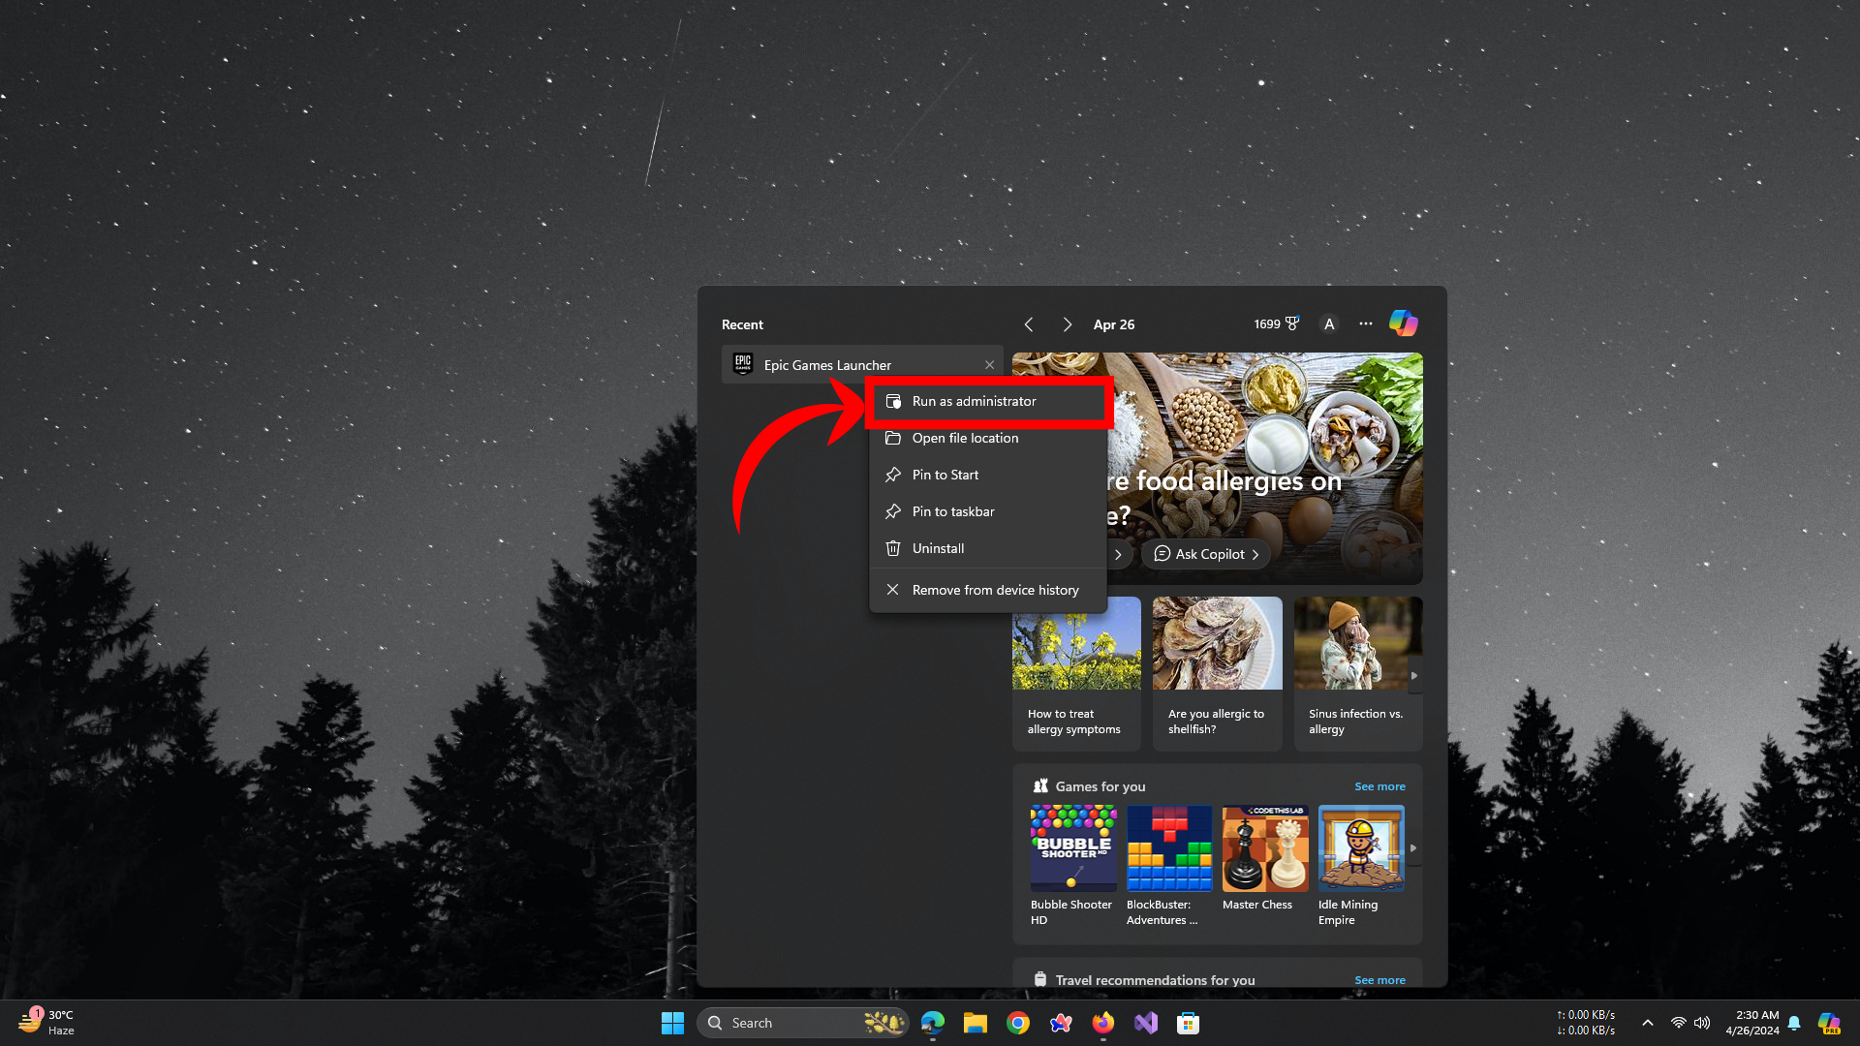1860x1046 pixels.
Task: Open File Explorer from the taskbar
Action: point(975,1023)
